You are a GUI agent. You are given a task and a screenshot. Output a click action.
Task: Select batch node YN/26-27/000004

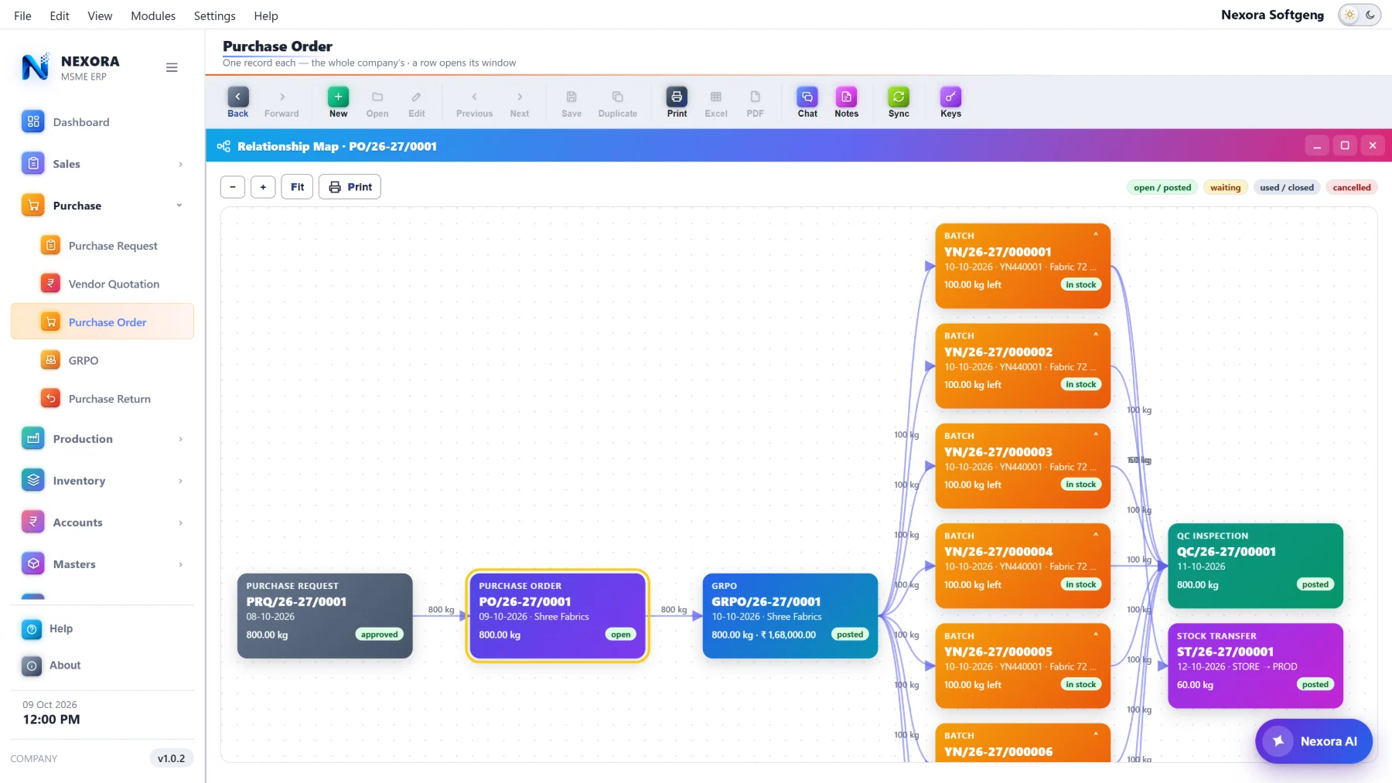(1022, 566)
